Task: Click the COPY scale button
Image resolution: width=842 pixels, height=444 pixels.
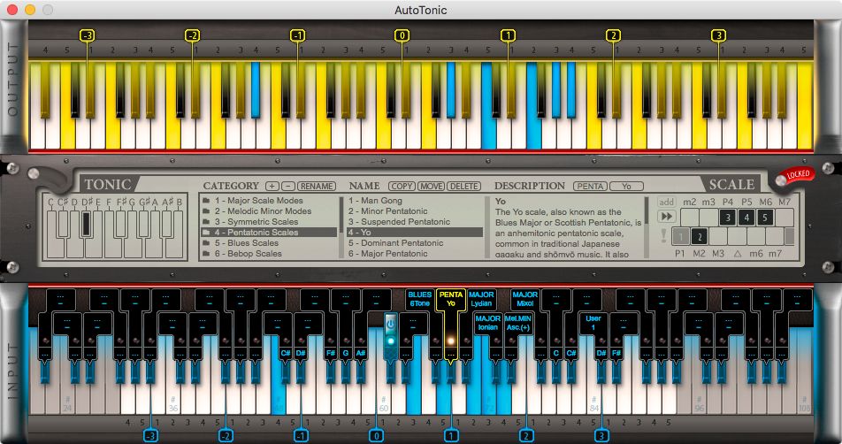Action: pos(402,187)
